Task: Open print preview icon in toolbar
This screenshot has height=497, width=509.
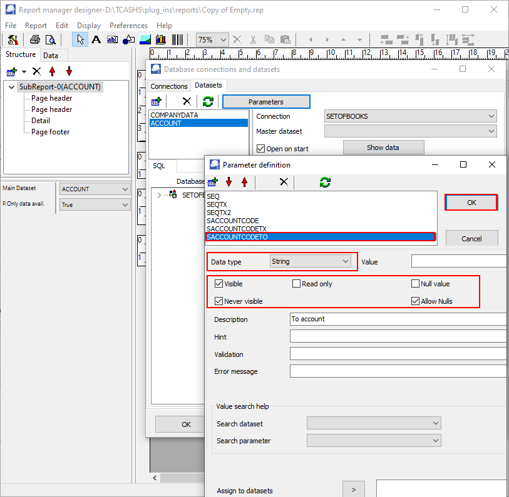Action: (50, 40)
